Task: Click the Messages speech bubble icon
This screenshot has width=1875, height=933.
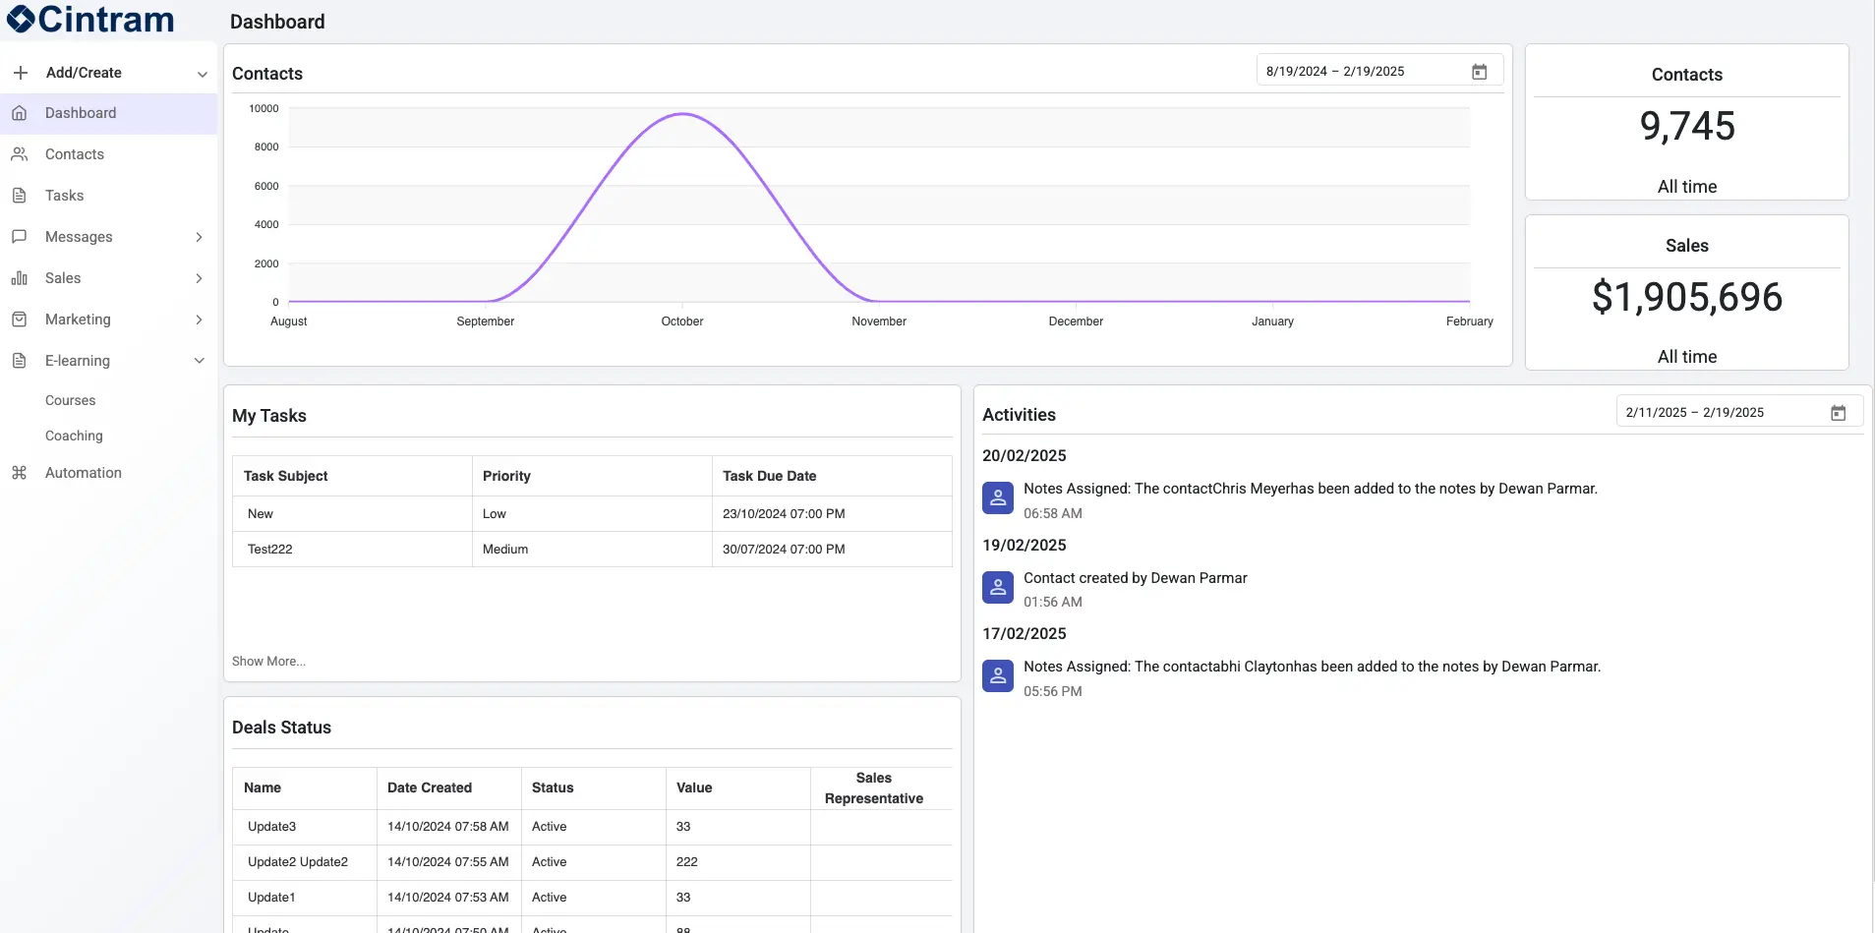Action: [x=20, y=237]
